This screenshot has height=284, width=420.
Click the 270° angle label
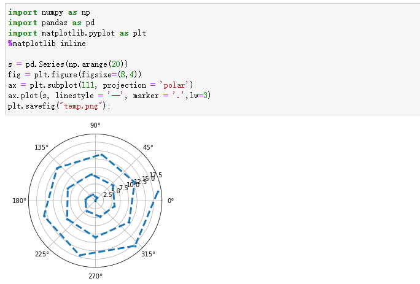tap(95, 276)
